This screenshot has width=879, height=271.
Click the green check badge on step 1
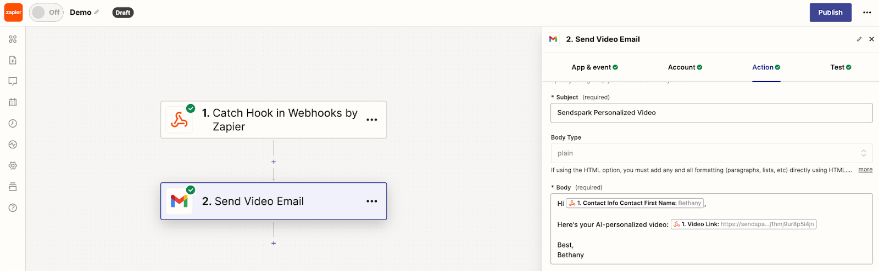(x=191, y=108)
